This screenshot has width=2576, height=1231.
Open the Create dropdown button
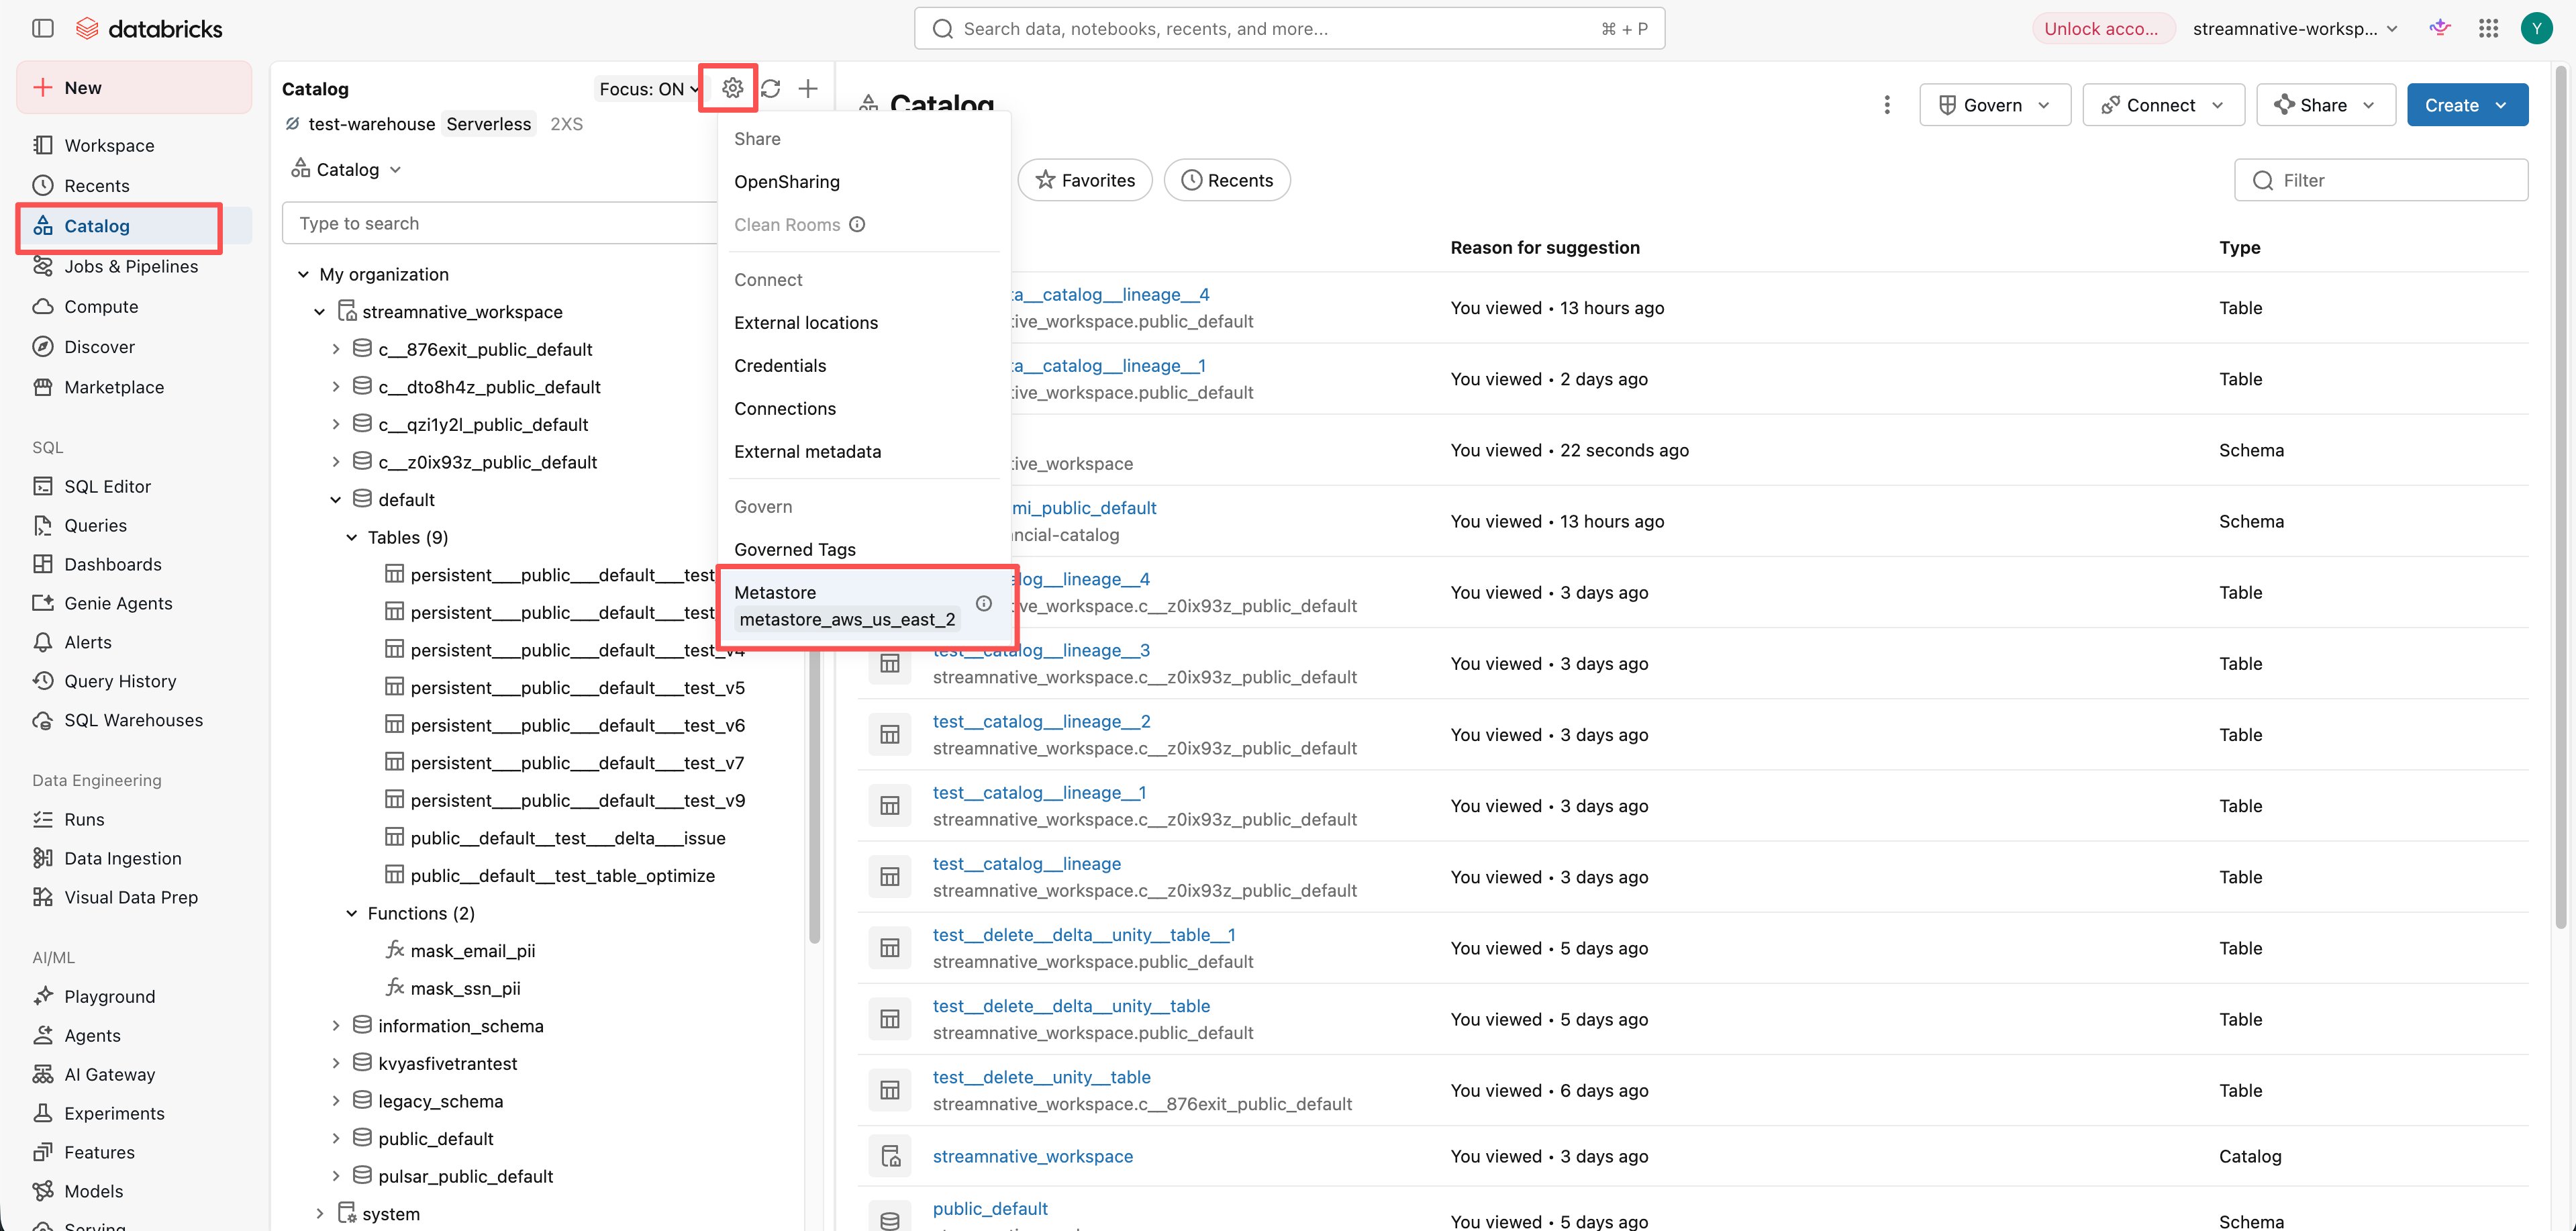[x=2467, y=105]
